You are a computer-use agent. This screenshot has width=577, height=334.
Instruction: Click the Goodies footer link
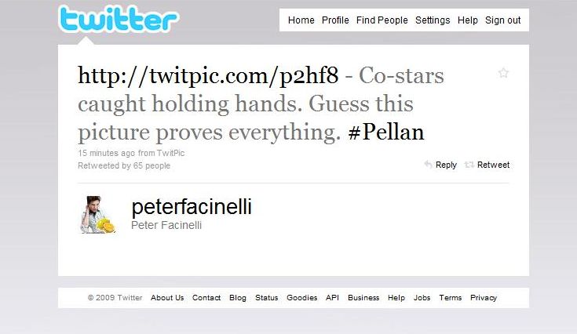(301, 298)
